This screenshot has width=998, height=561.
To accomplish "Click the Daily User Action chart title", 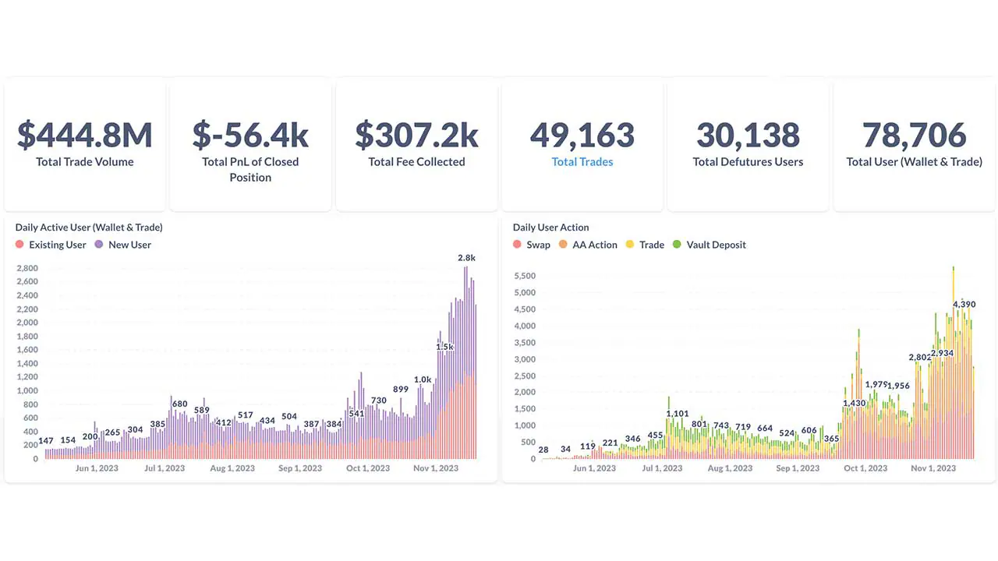I will (x=550, y=228).
